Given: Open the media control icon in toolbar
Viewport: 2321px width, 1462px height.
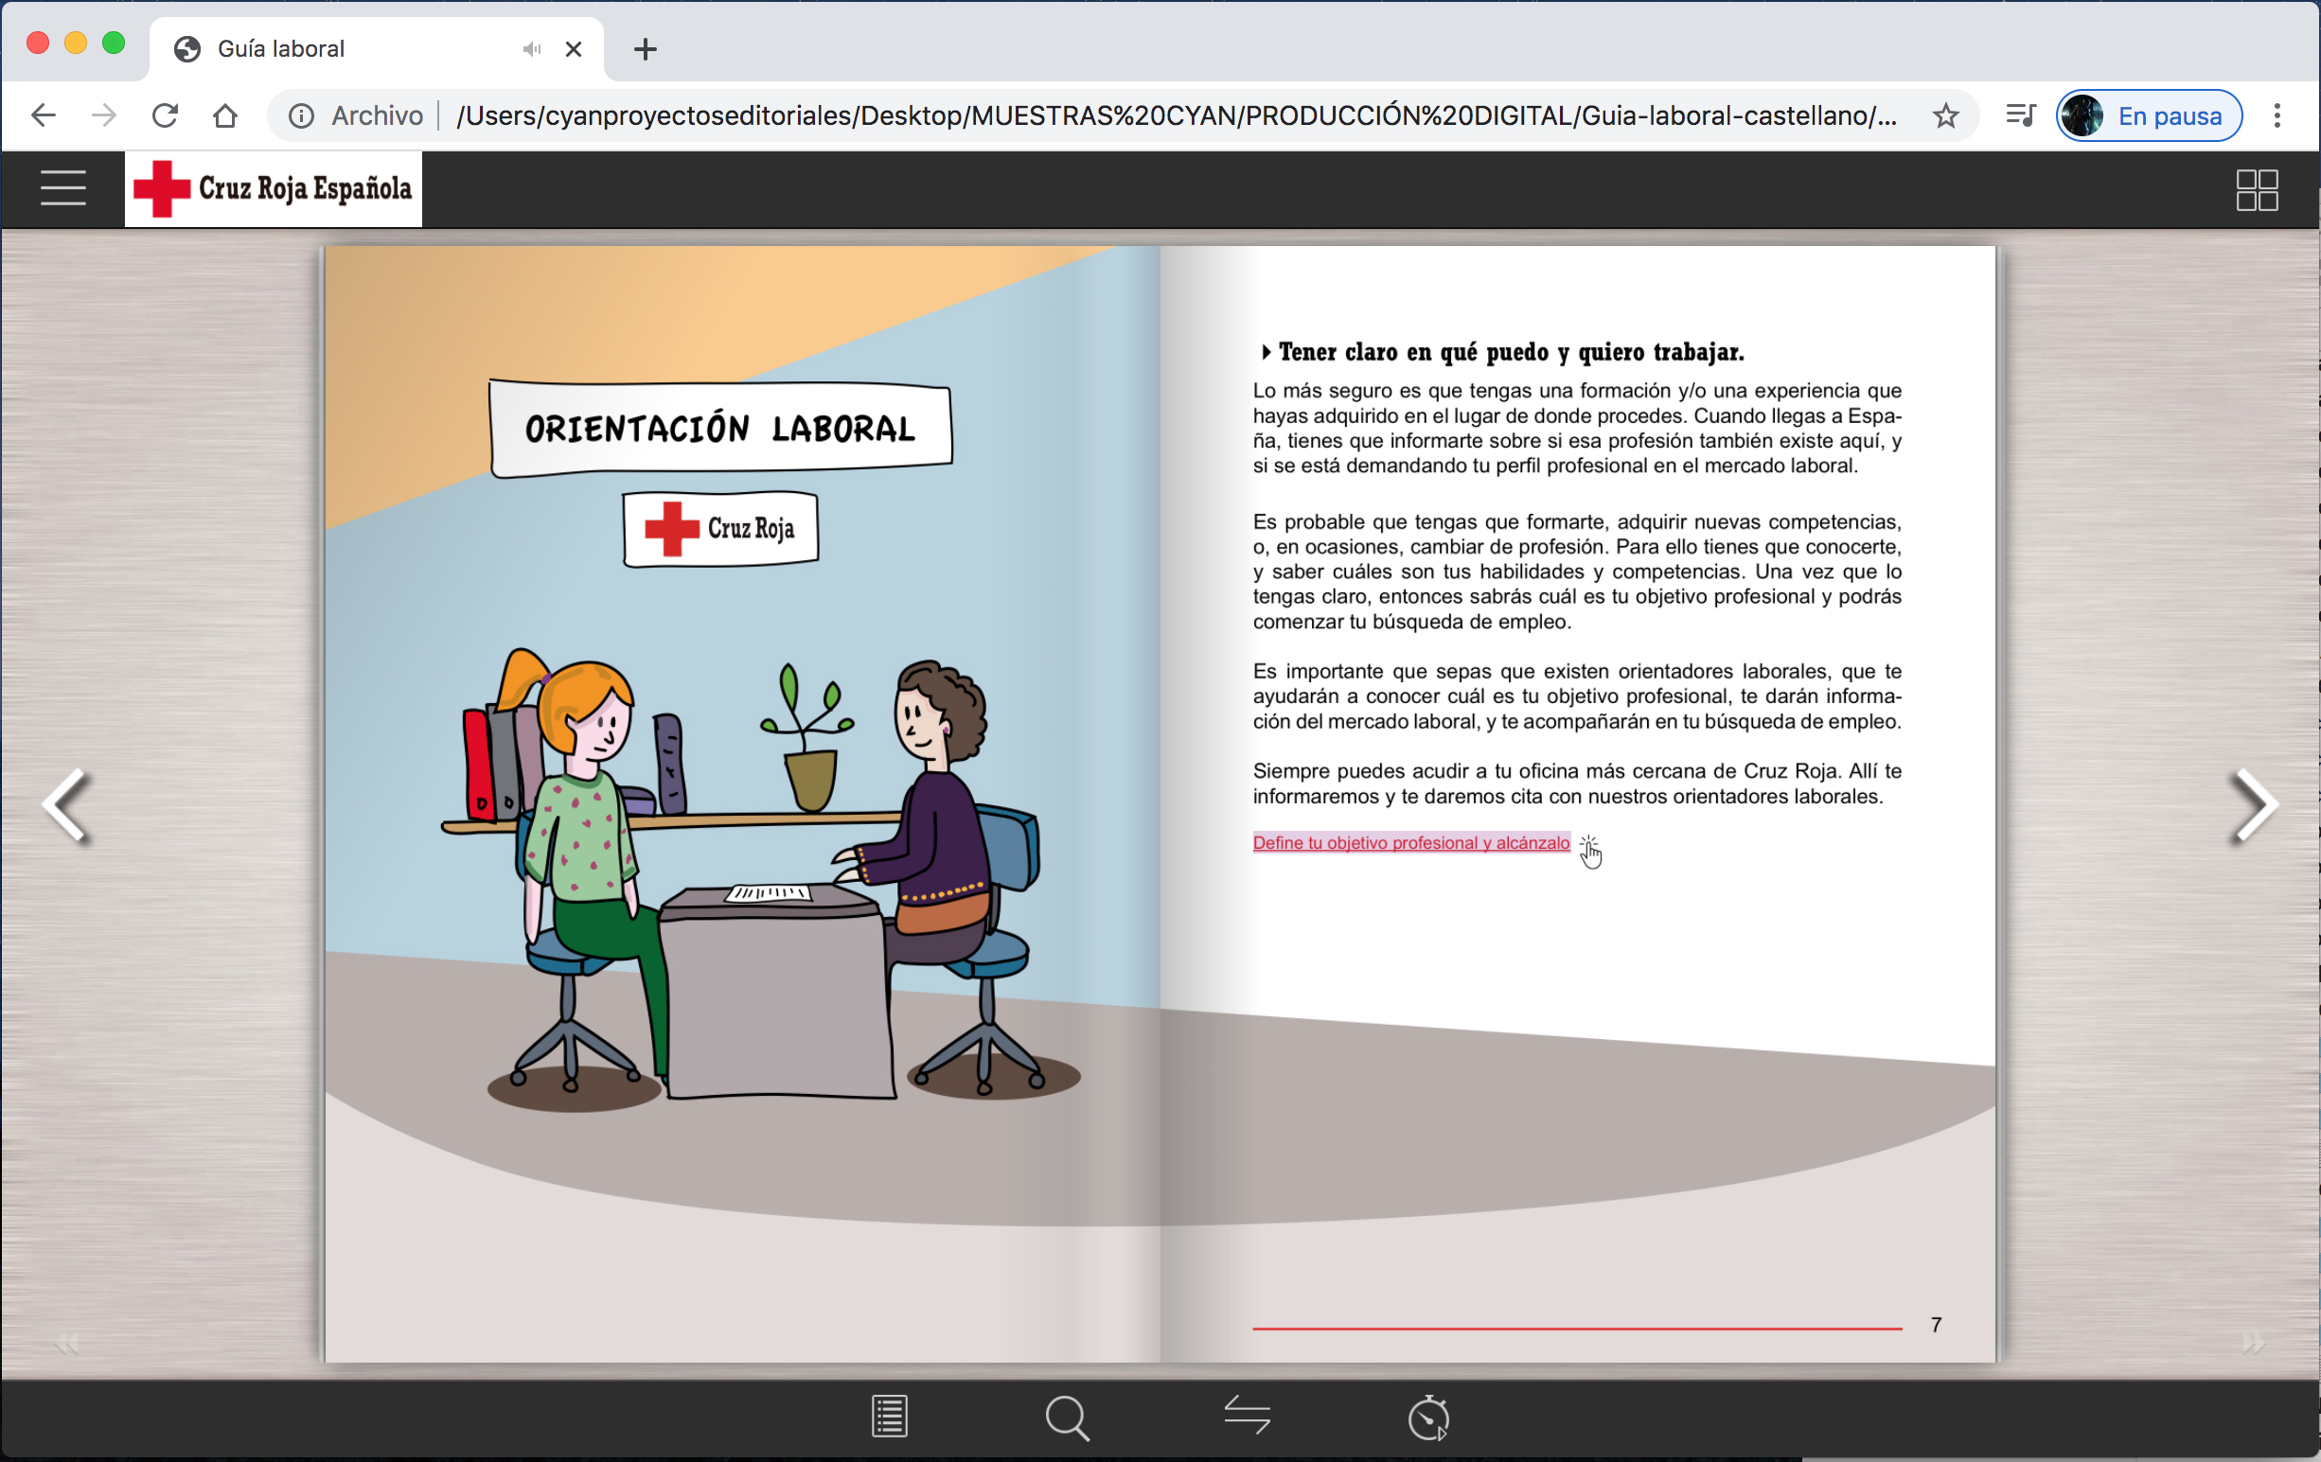Looking at the screenshot, I should pyautogui.click(x=2019, y=115).
